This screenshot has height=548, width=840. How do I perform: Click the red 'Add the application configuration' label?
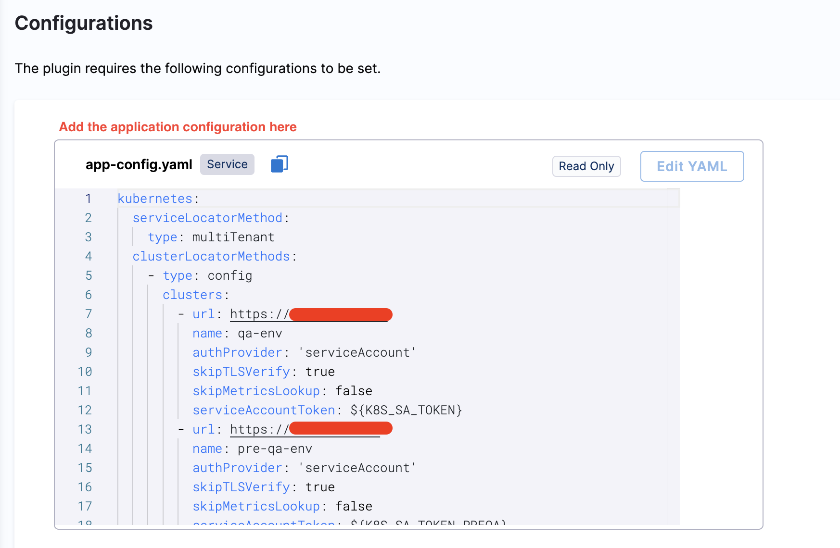pyautogui.click(x=178, y=127)
